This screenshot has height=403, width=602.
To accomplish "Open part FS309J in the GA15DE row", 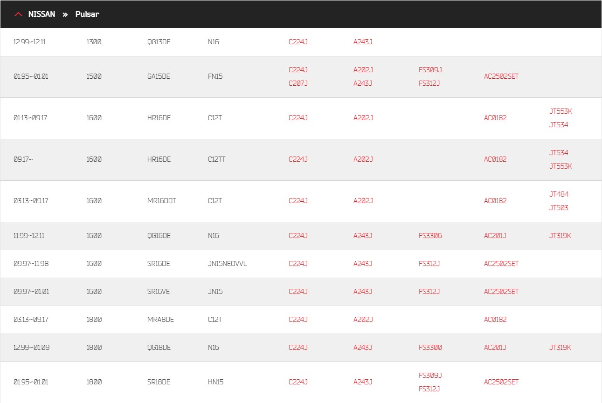I will (x=430, y=70).
